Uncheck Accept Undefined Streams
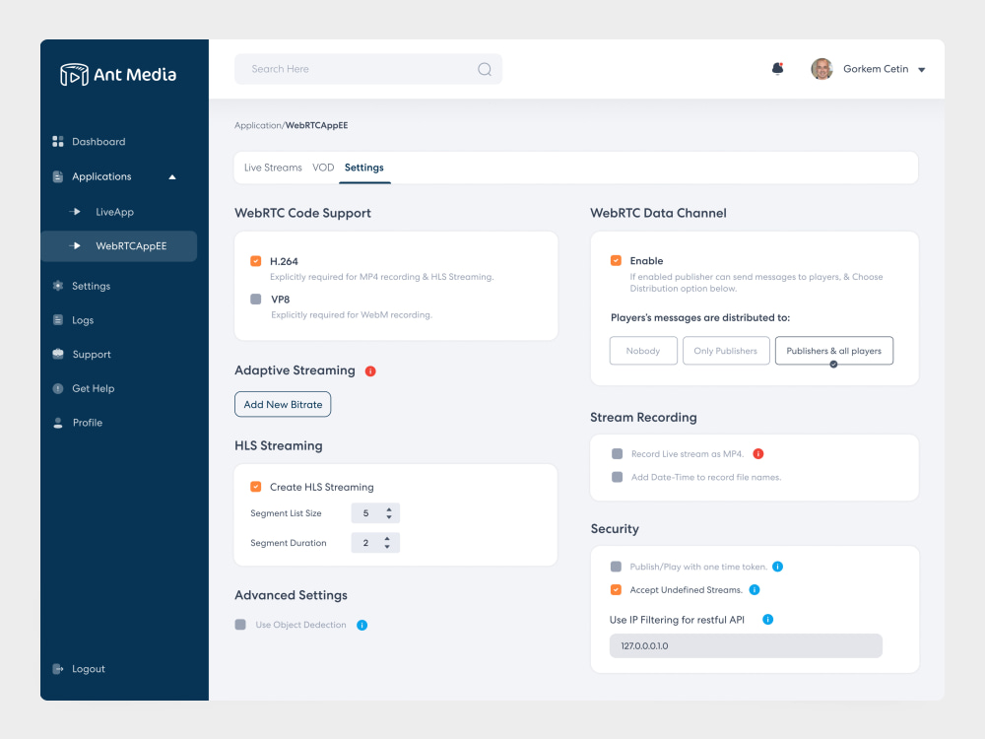Image resolution: width=985 pixels, height=739 pixels. click(x=616, y=590)
